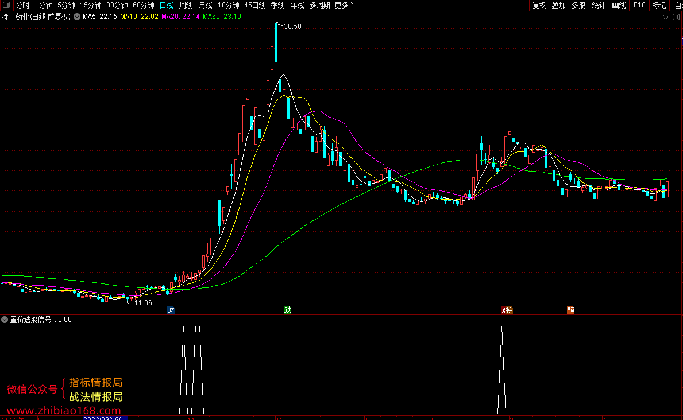Click the 38.50 high price label
The height and width of the screenshot is (420, 683).
coord(292,26)
